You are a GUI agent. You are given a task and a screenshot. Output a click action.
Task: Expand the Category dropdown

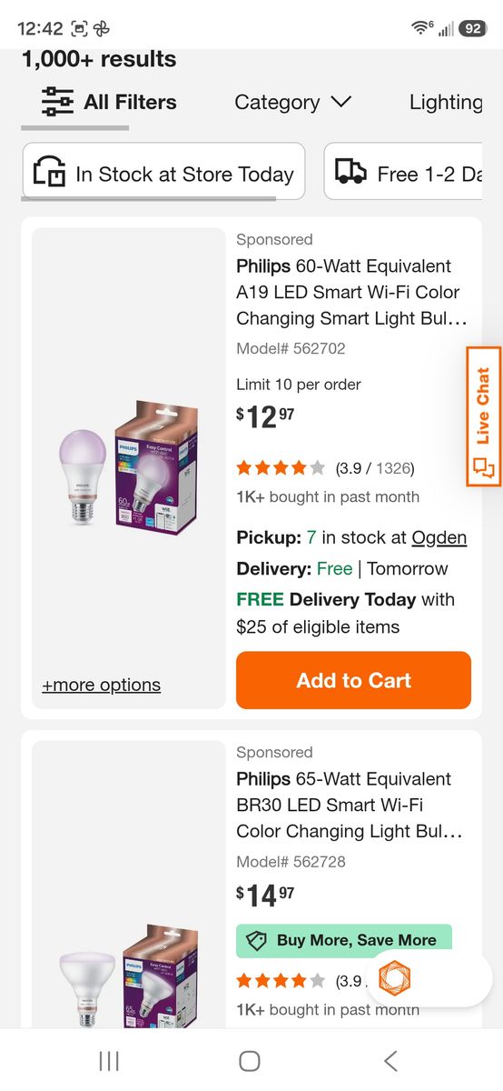(x=292, y=102)
